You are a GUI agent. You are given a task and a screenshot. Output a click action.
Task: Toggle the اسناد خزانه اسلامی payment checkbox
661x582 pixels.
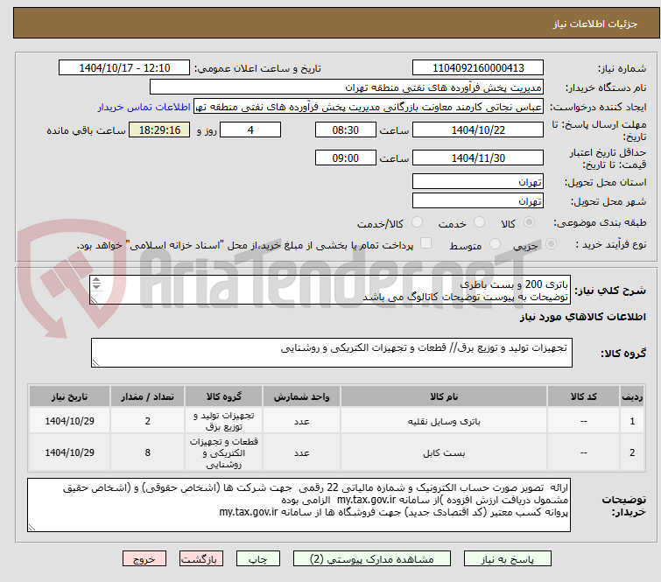pos(426,243)
